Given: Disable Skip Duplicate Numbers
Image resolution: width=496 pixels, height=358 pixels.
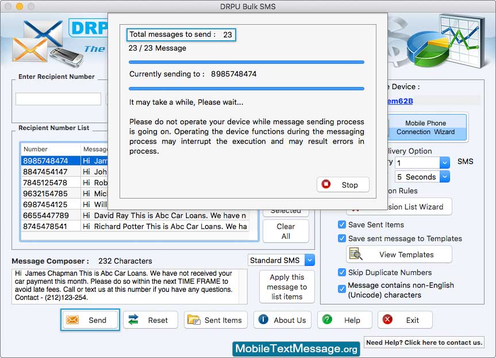Looking at the screenshot, I should [x=341, y=272].
